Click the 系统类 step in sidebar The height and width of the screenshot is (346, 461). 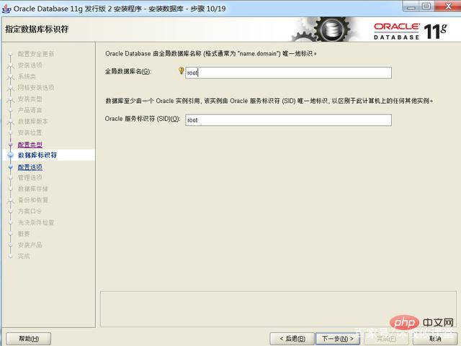click(x=27, y=76)
